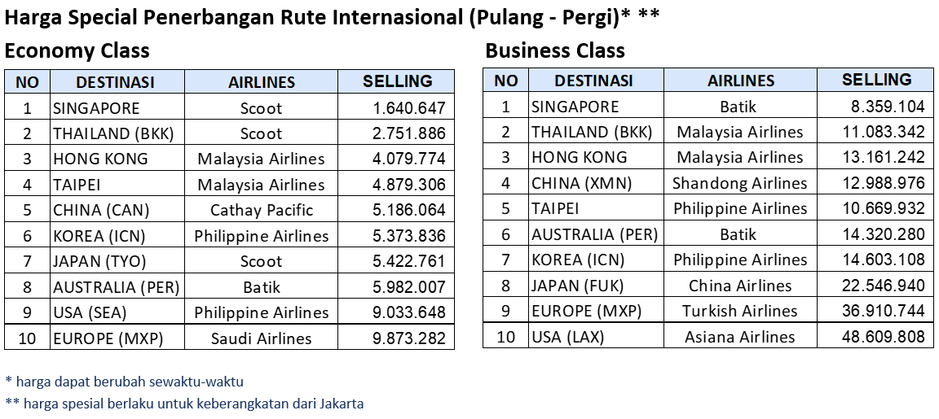Click the USA (LAX) destination cell
This screenshot has height=419, width=939.
[x=568, y=337]
